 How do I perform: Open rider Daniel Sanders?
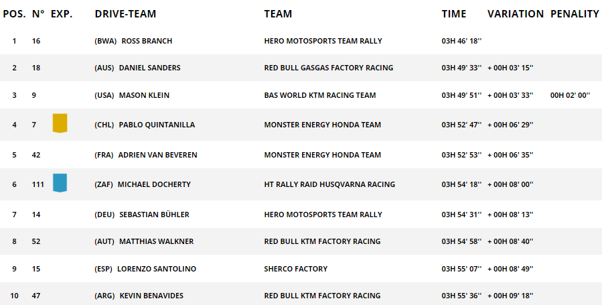tap(150, 68)
